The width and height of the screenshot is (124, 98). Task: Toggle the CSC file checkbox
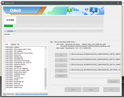[52, 71]
